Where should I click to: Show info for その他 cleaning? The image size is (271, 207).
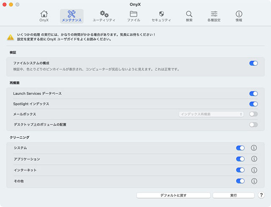click(x=254, y=181)
